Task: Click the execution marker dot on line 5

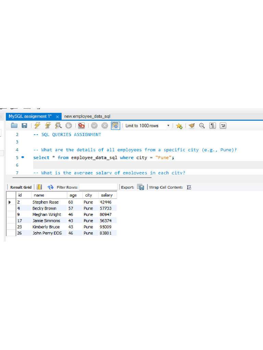Action: 23,157
